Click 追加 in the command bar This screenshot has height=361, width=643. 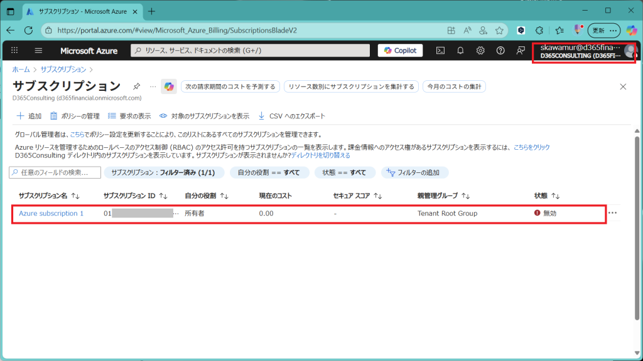pos(29,116)
